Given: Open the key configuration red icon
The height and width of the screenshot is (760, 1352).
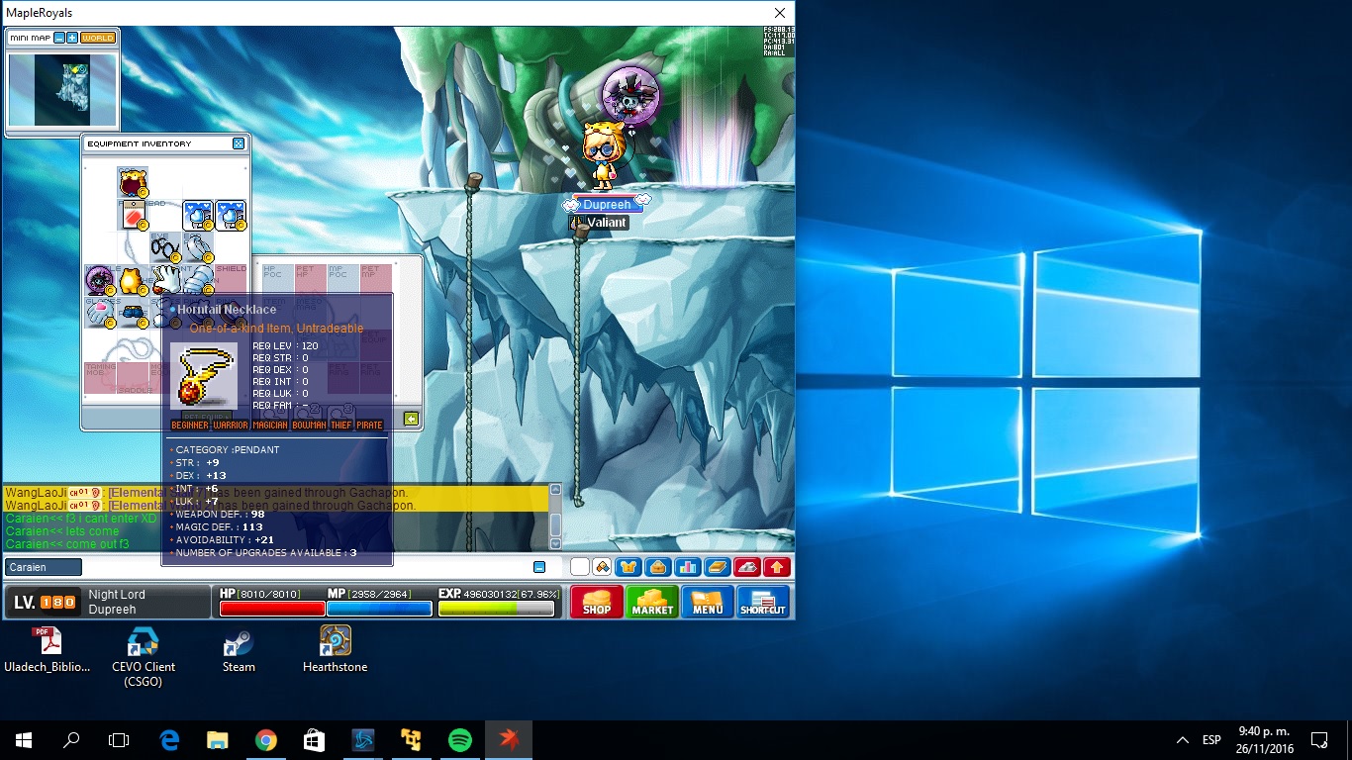Looking at the screenshot, I should click(x=747, y=567).
